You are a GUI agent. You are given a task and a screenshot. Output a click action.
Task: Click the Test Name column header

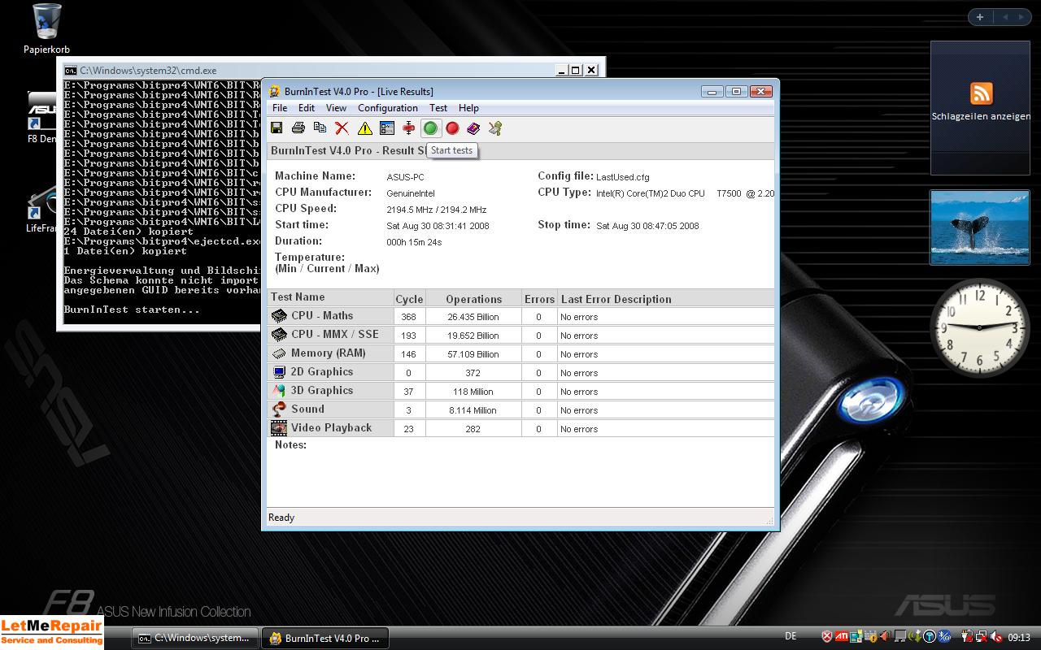click(330, 298)
